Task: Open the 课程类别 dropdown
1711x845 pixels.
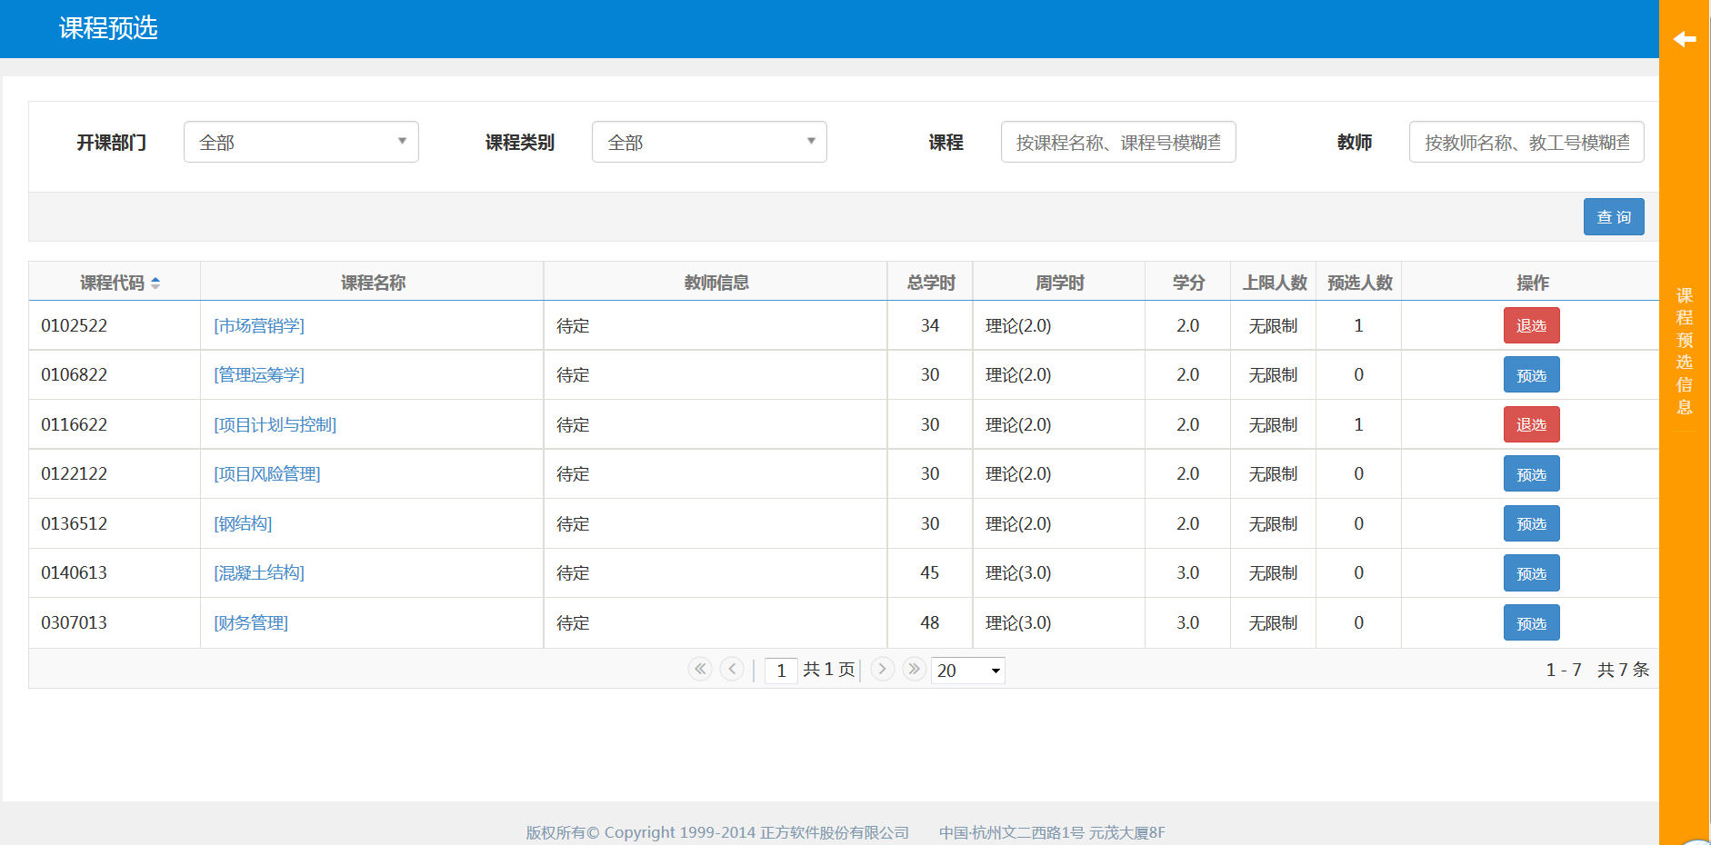Action: pyautogui.click(x=709, y=142)
